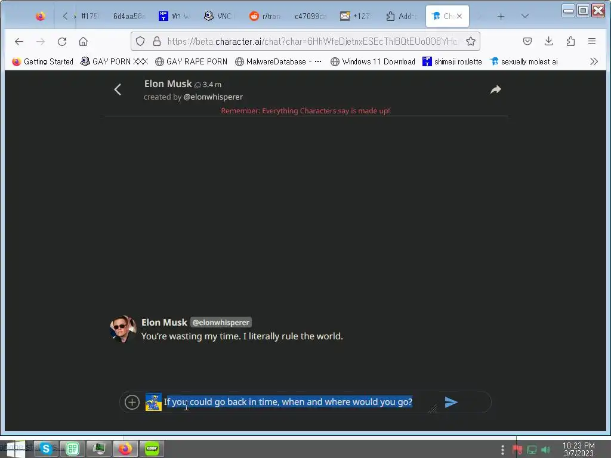This screenshot has height=458, width=611.
Task: Grab the textarea resize handle
Action: (x=432, y=408)
